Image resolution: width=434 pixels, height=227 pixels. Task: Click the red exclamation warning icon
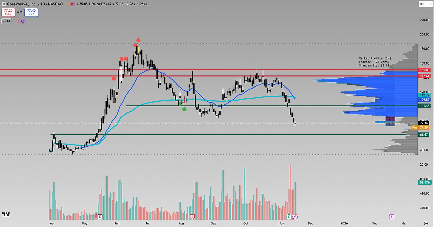tap(18, 21)
